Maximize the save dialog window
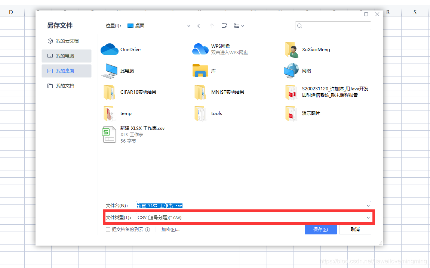This screenshot has width=430, height=268. (x=366, y=14)
